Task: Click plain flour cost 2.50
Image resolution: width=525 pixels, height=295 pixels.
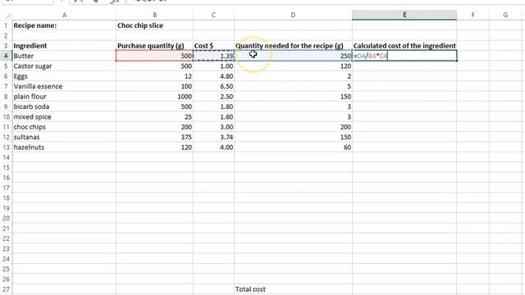Action: coord(213,97)
